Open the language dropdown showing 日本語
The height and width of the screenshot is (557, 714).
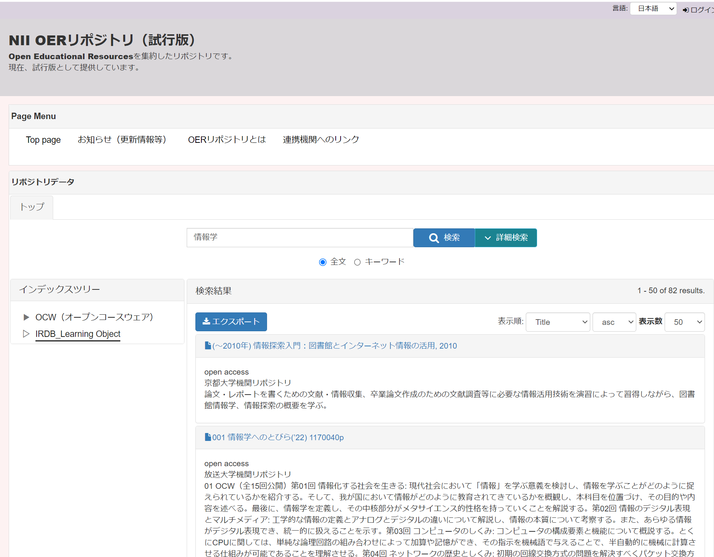click(x=653, y=9)
